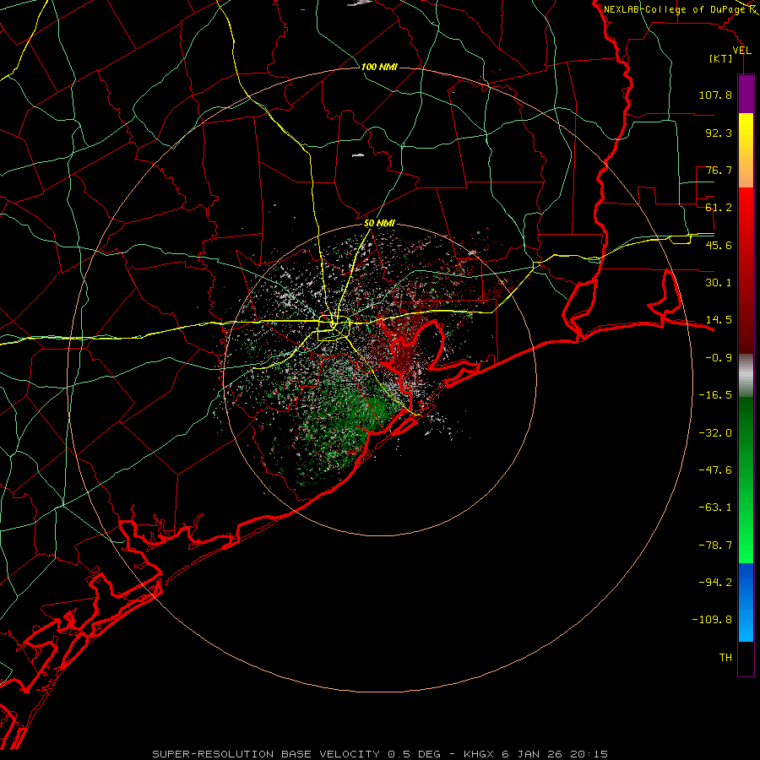The image size is (760, 760).
Task: Click the TH label on the scale
Action: (725, 658)
